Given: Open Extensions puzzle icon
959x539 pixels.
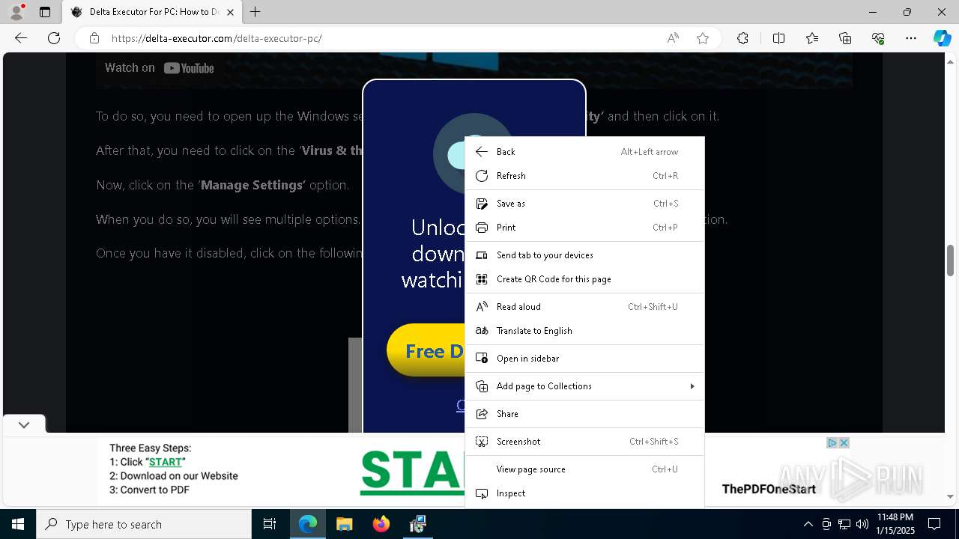Looking at the screenshot, I should click(742, 38).
